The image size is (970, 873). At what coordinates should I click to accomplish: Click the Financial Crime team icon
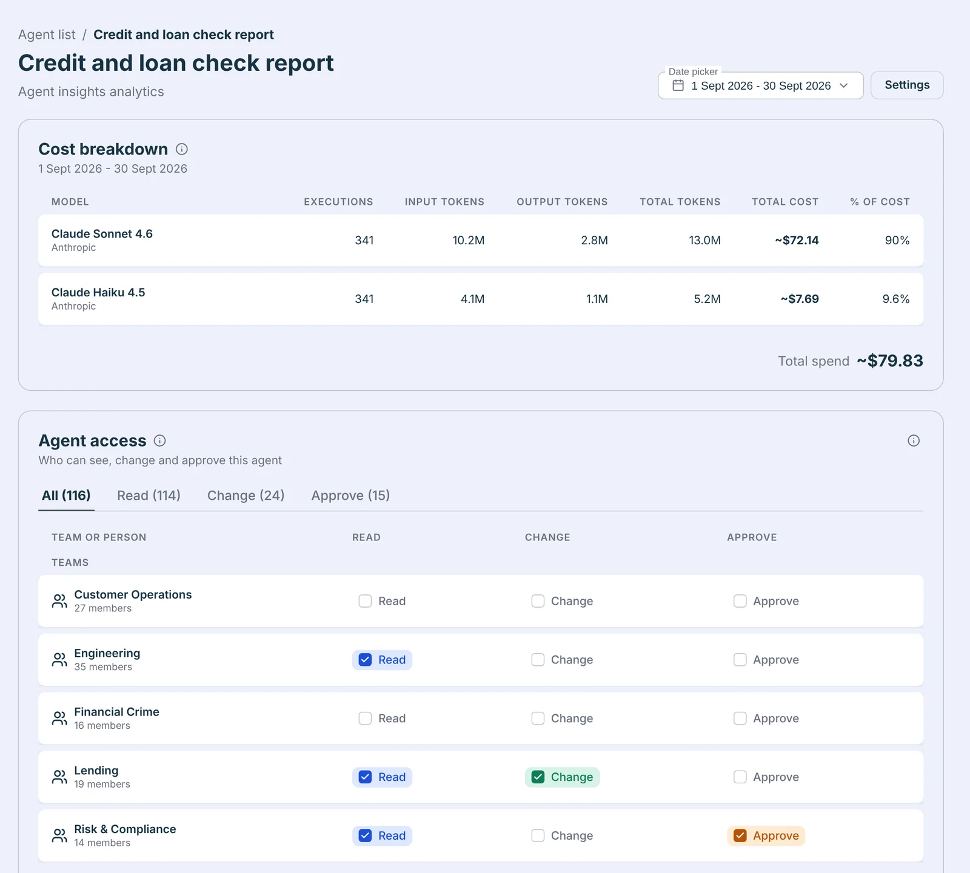(x=59, y=718)
